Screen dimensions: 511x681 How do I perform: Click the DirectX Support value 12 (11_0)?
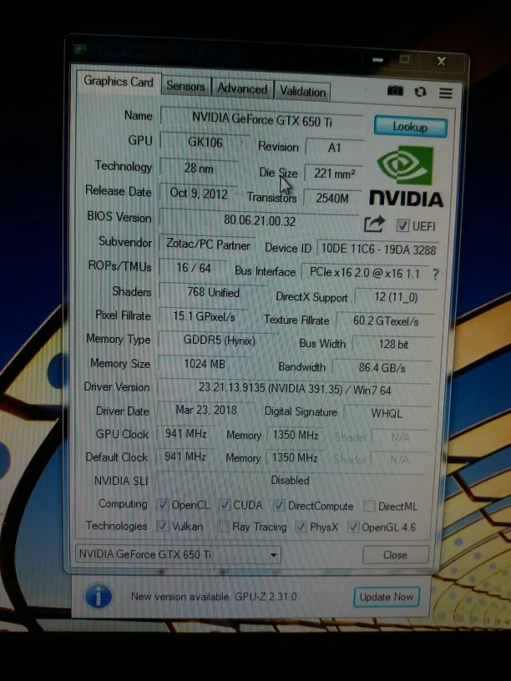tap(396, 297)
